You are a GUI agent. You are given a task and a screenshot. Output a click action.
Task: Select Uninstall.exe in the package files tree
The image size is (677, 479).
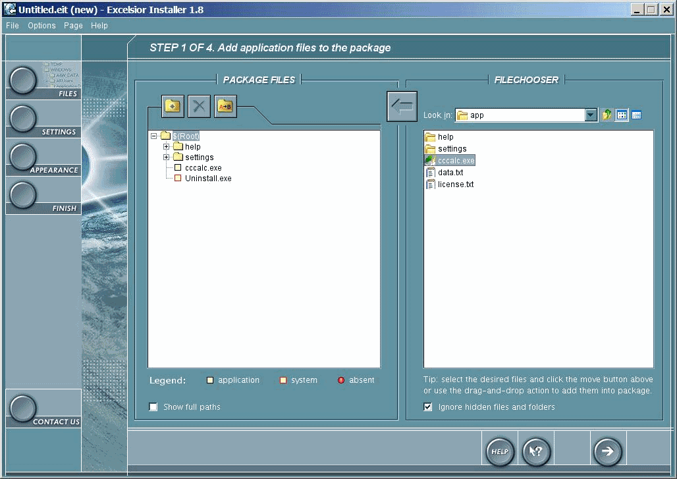208,179
